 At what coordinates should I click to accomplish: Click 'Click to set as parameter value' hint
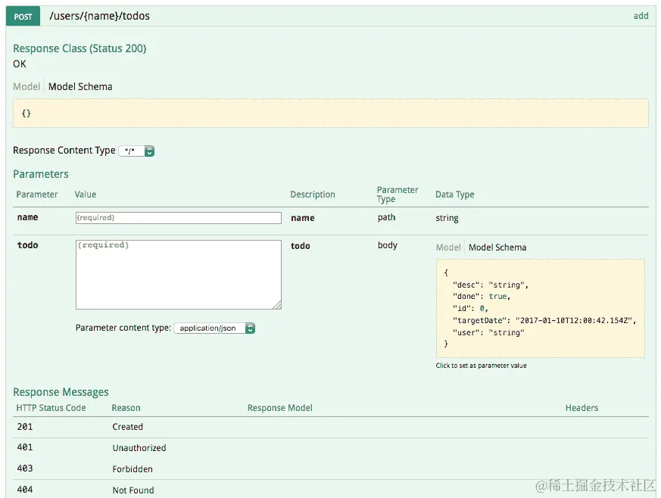[481, 366]
